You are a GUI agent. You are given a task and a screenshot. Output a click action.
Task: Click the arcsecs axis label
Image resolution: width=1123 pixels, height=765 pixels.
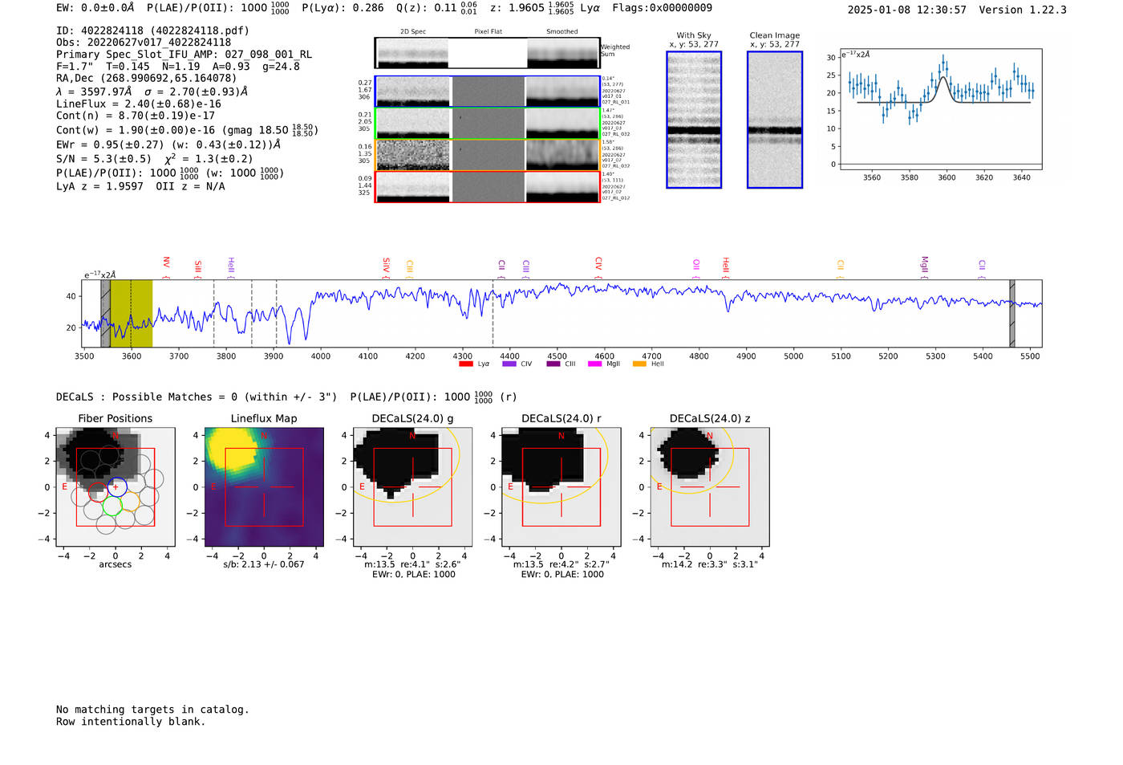point(116,564)
